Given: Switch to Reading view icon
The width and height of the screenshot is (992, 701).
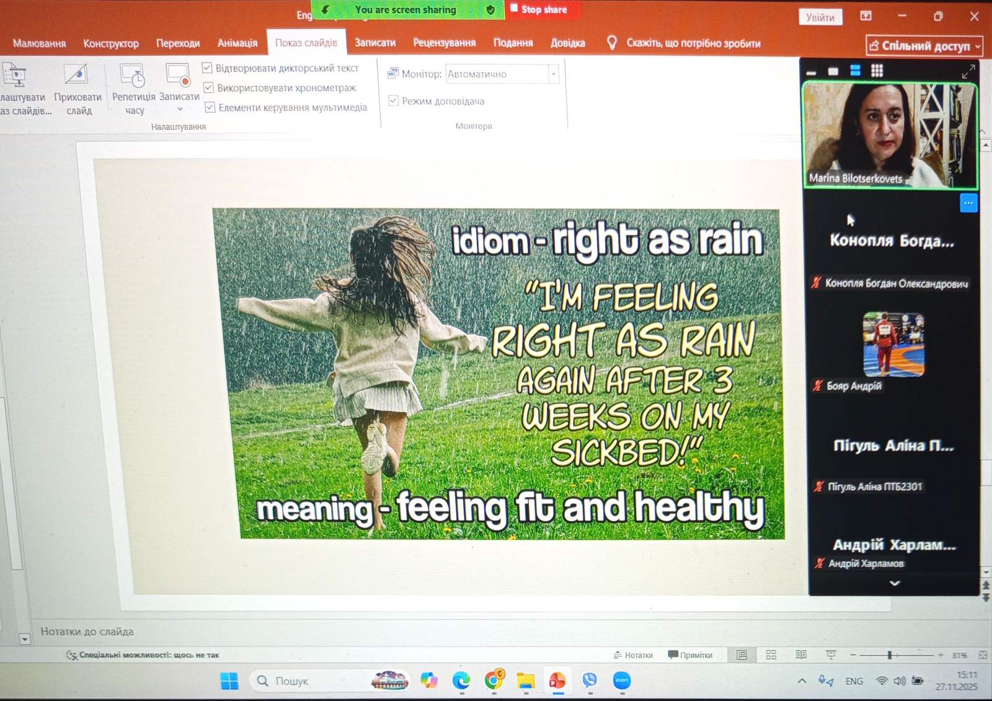Looking at the screenshot, I should click(x=801, y=655).
